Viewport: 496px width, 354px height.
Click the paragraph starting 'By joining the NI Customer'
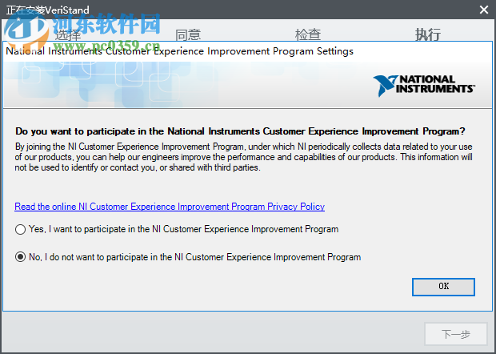point(243,157)
